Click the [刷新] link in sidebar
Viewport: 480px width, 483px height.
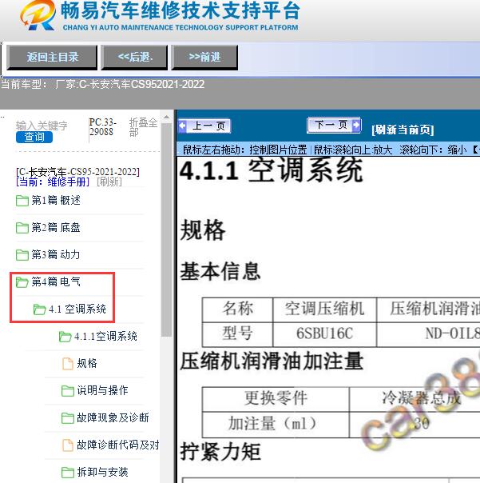pos(109,182)
